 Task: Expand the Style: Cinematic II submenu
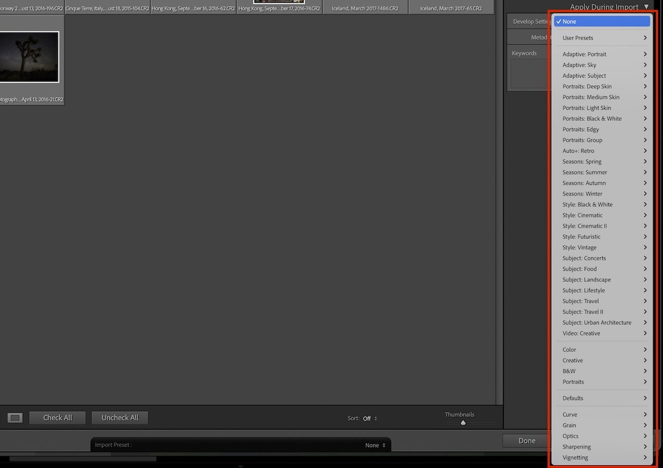[x=602, y=226]
